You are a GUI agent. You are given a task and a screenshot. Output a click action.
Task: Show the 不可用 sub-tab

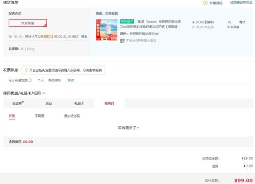tap(39, 116)
